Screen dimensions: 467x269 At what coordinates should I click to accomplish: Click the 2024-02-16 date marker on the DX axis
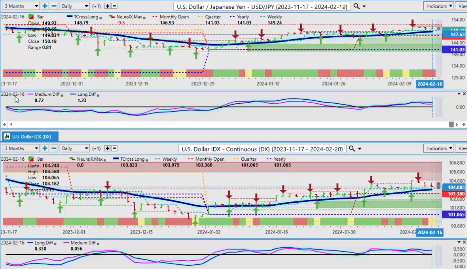[429, 232]
